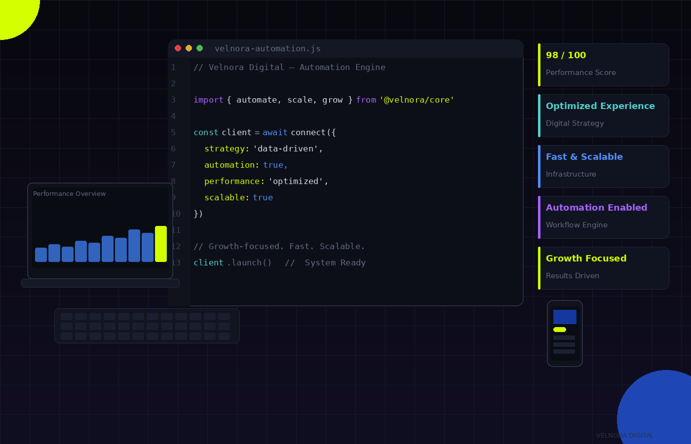Image resolution: width=691 pixels, height=444 pixels.
Task: Click the "// System Ready" comment
Action: (x=325, y=262)
